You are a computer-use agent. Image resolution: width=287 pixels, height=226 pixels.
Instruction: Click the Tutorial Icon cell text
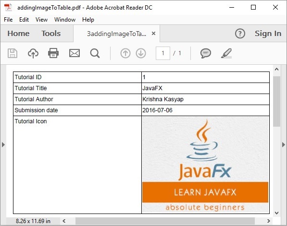pyautogui.click(x=31, y=121)
